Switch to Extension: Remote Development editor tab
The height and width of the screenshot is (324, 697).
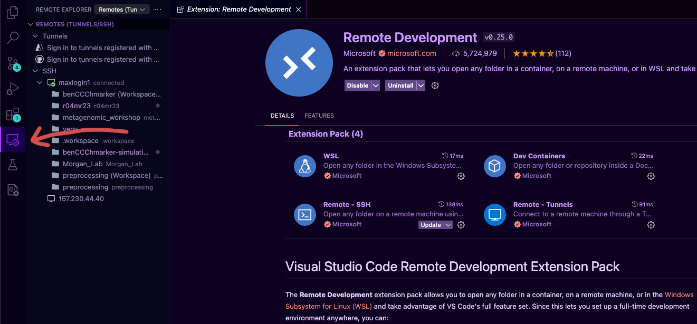tap(239, 9)
